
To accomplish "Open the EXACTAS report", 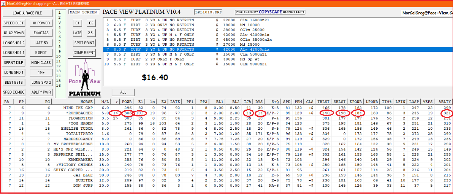I will (41, 33).
